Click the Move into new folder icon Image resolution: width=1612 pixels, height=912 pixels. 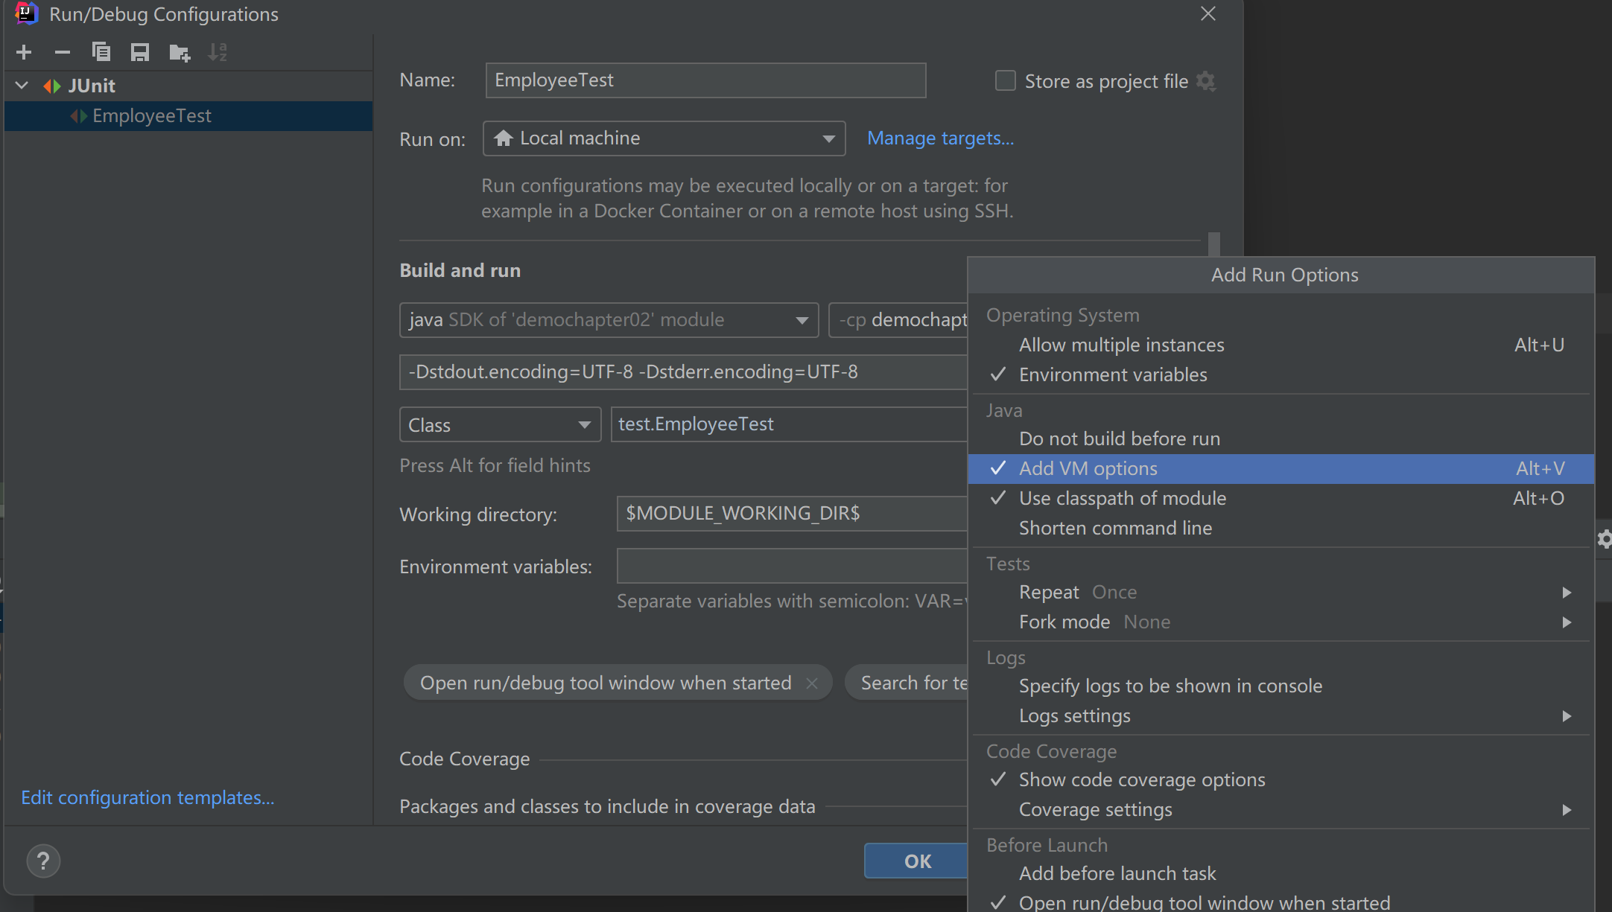click(x=180, y=52)
